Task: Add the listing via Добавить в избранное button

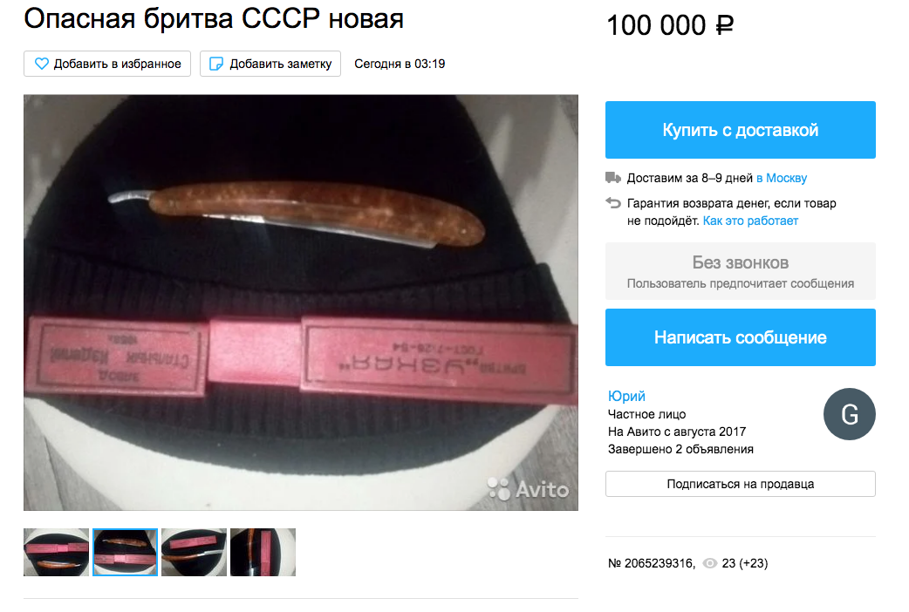Action: (x=107, y=64)
